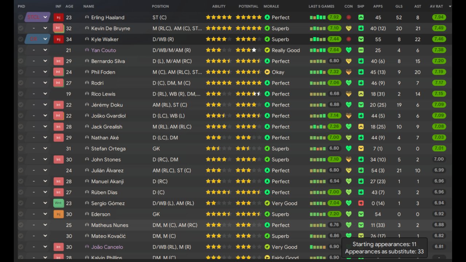Click Rico Lewis's yellow sharpness icon
The width and height of the screenshot is (466, 262).
pos(361,94)
